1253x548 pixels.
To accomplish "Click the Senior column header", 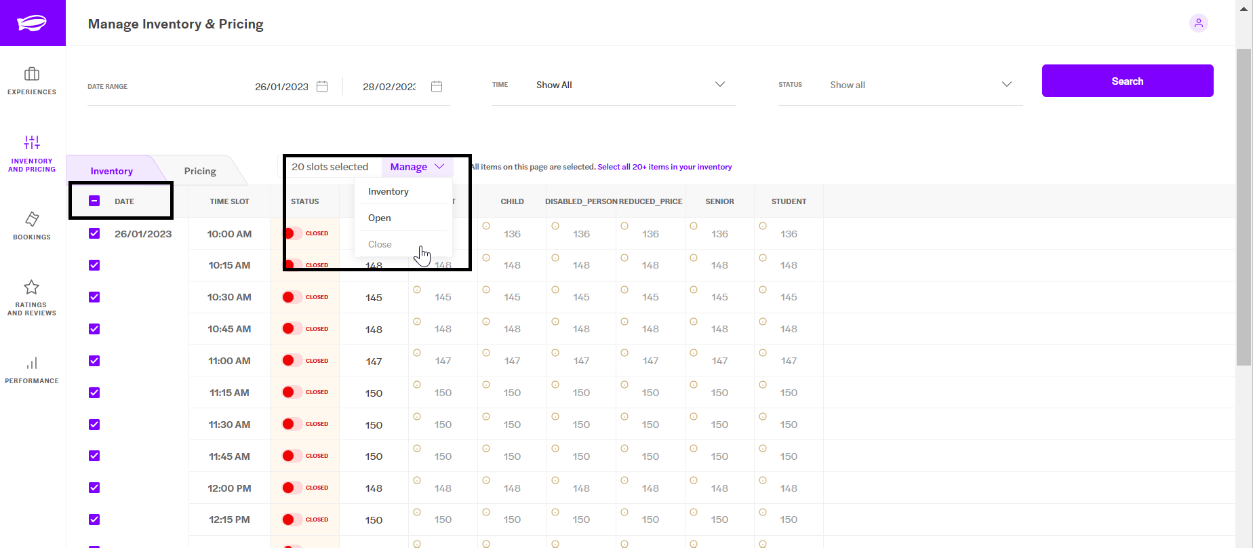I will click(719, 201).
